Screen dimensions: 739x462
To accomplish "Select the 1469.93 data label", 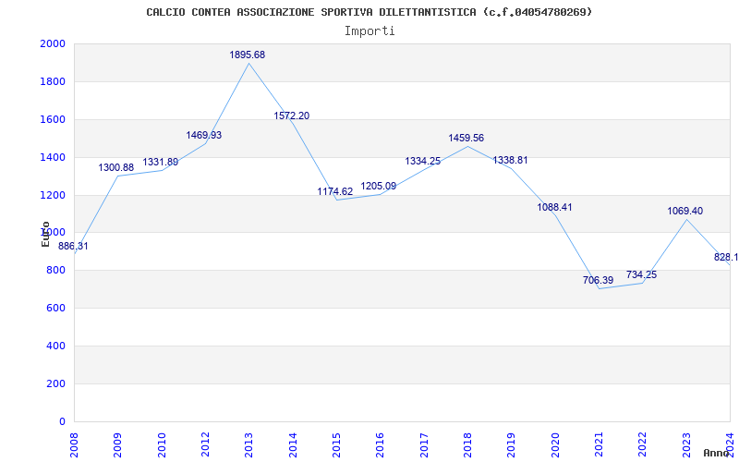I will [x=203, y=135].
